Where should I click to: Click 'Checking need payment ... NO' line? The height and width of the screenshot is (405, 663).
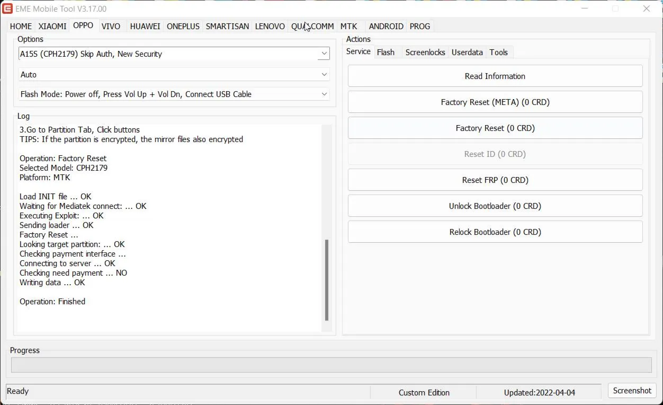[x=73, y=272]
